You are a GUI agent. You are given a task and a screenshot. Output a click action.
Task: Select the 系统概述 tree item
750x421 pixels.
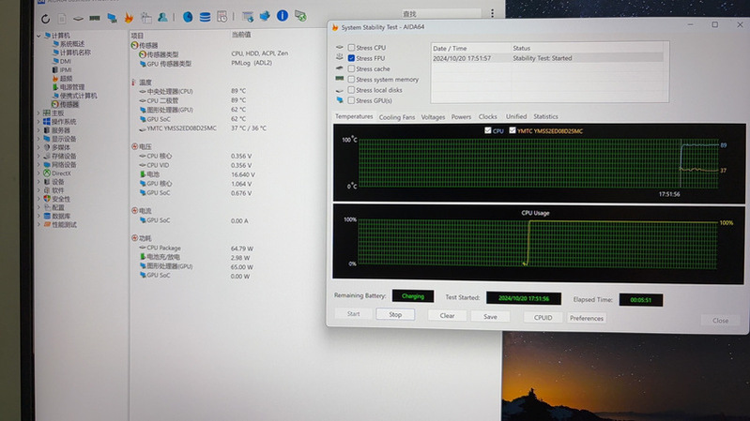tap(71, 44)
